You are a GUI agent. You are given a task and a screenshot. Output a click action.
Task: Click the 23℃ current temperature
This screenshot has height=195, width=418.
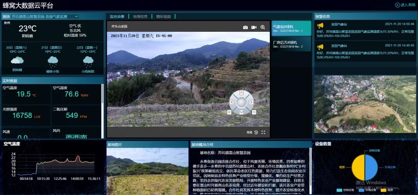27,28
